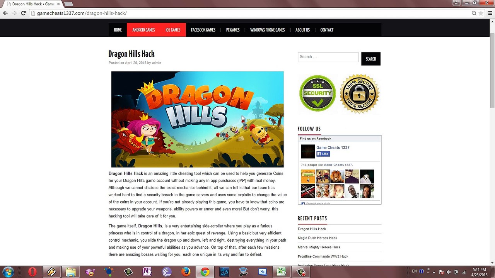Click the page vertical scrollbar thumb
Screen dimensions: 495x278
point(492,71)
